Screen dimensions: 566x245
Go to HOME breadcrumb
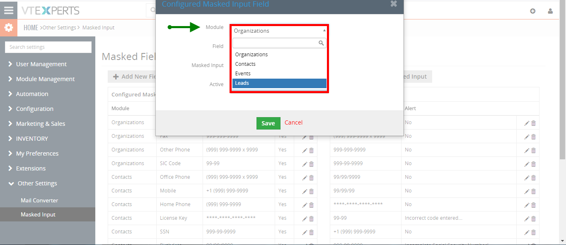coord(31,28)
